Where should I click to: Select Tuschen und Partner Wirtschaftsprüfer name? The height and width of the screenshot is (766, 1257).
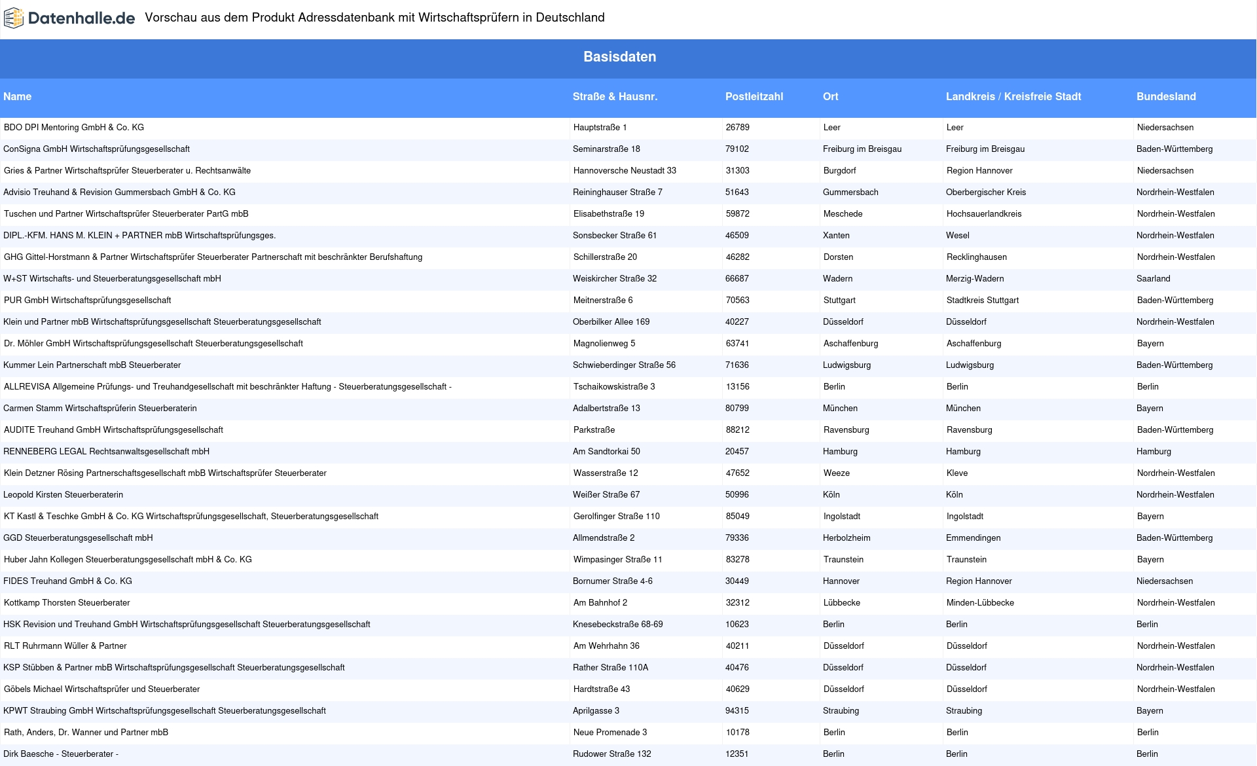[126, 214]
